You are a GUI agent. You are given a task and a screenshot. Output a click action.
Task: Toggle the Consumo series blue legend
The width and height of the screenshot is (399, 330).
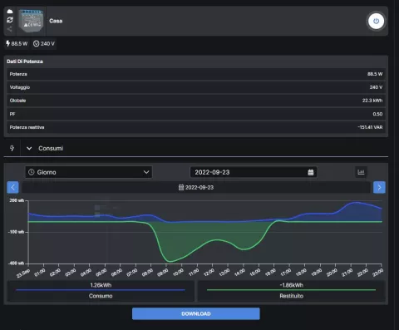[x=101, y=291]
